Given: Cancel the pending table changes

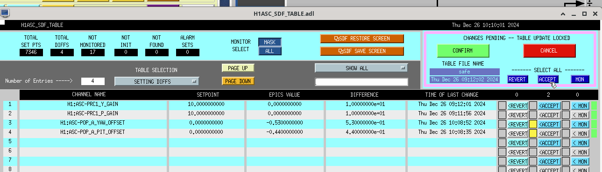Looking at the screenshot, I should (x=549, y=51).
